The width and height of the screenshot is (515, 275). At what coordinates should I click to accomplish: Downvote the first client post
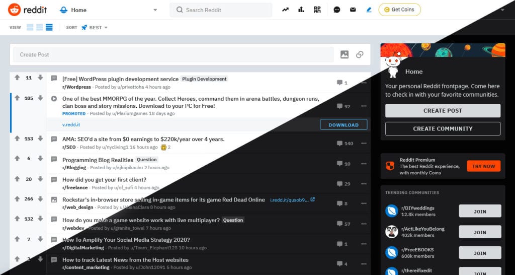[x=40, y=179]
